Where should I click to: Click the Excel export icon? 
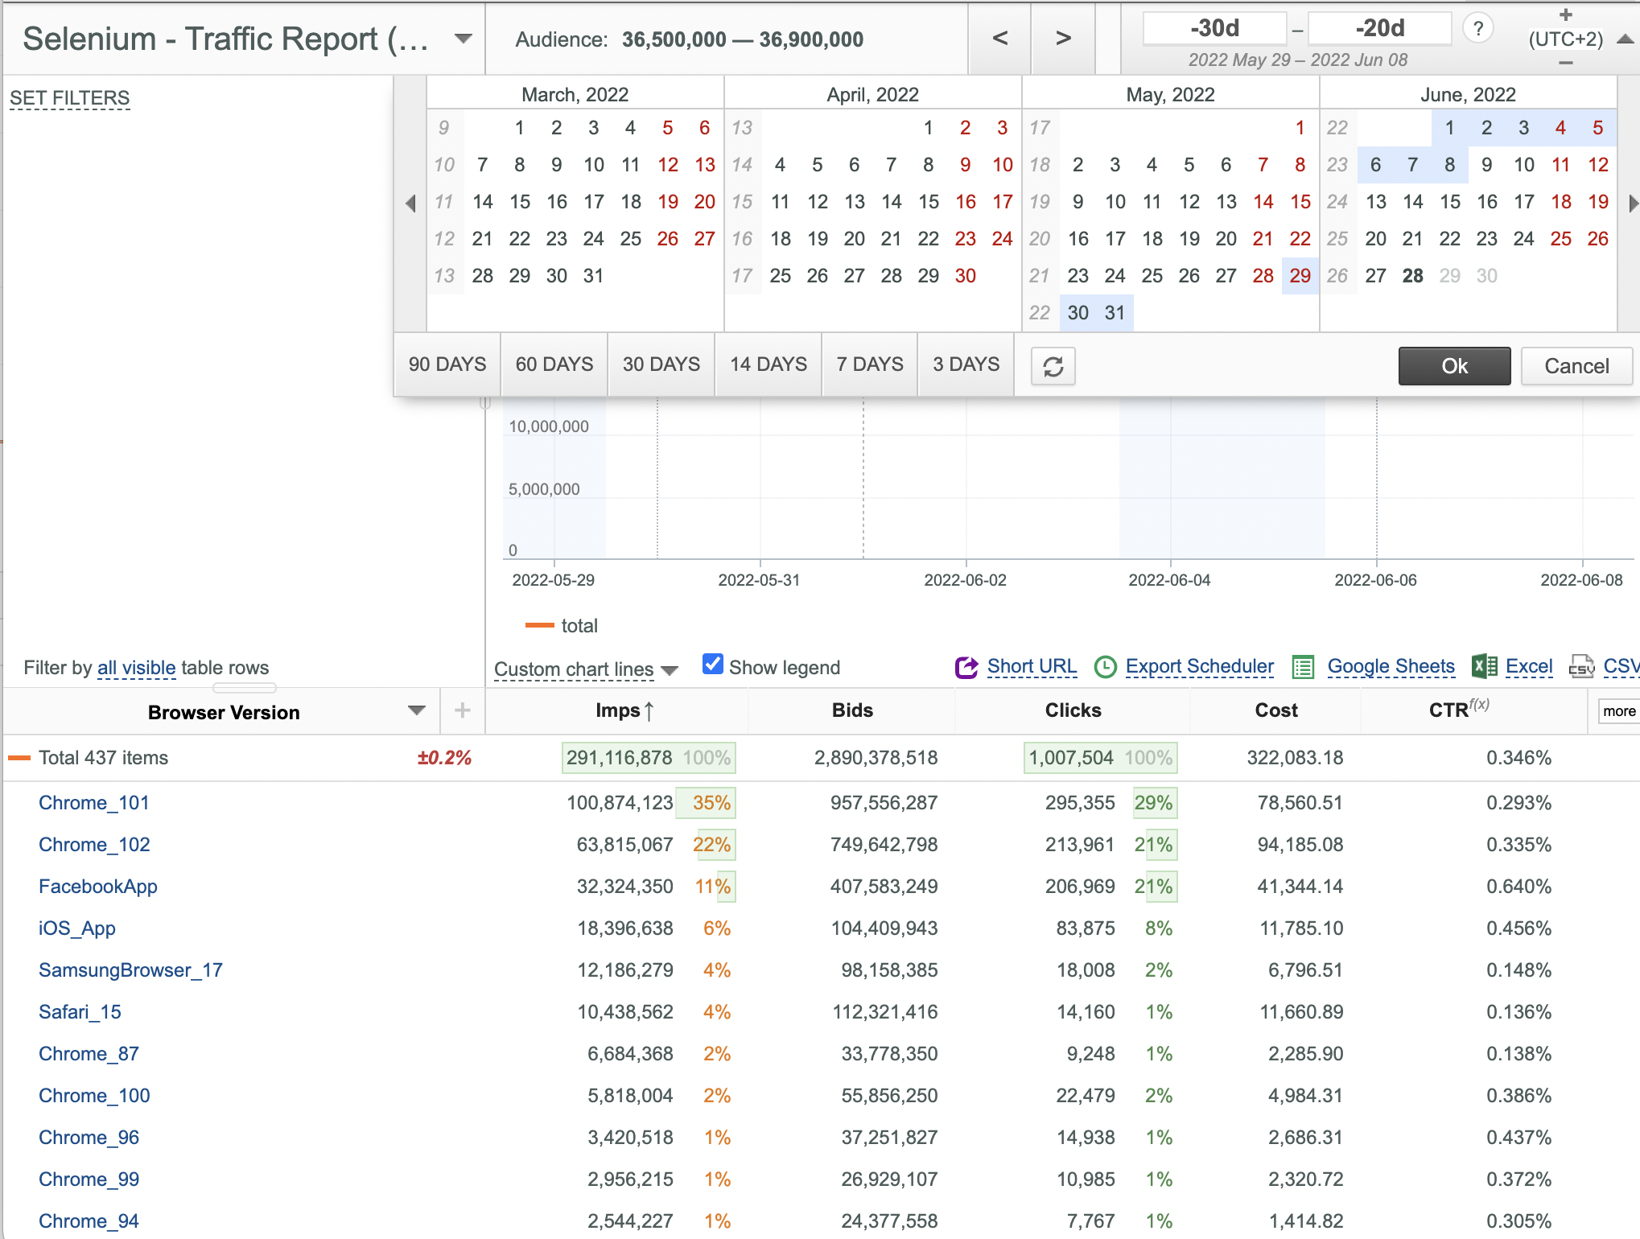(1484, 666)
